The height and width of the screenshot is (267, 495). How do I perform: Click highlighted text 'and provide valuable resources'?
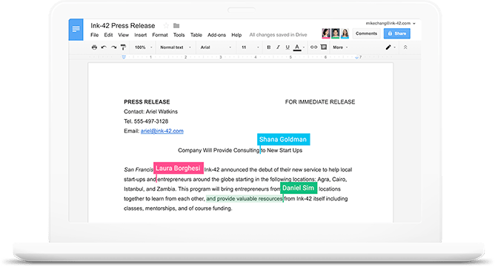[x=245, y=199]
